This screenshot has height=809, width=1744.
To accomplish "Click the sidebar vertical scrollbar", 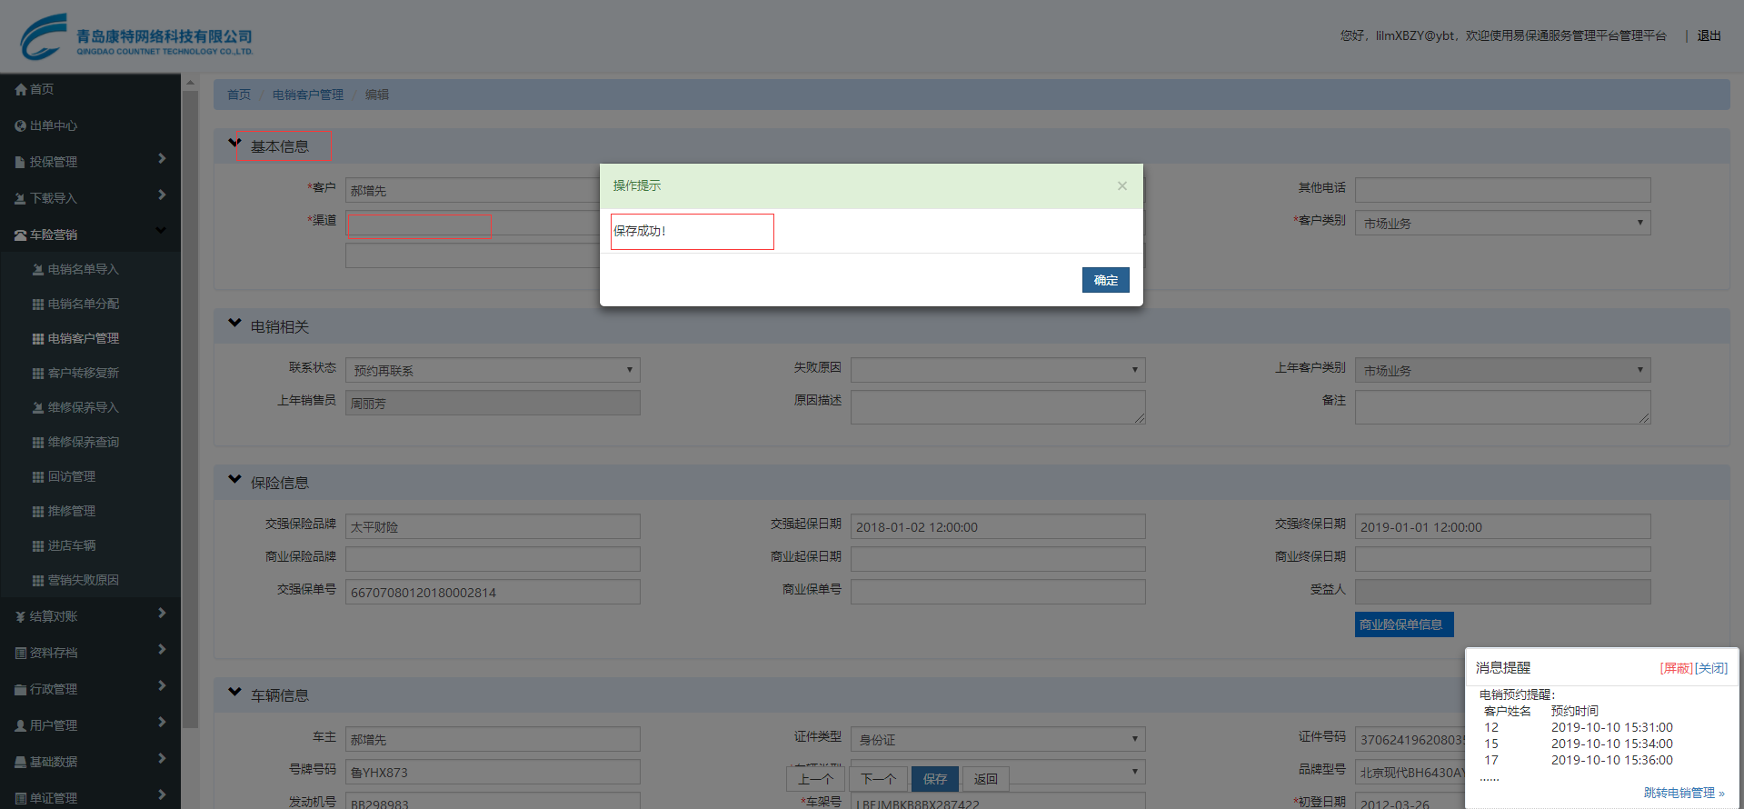I will 190,409.
